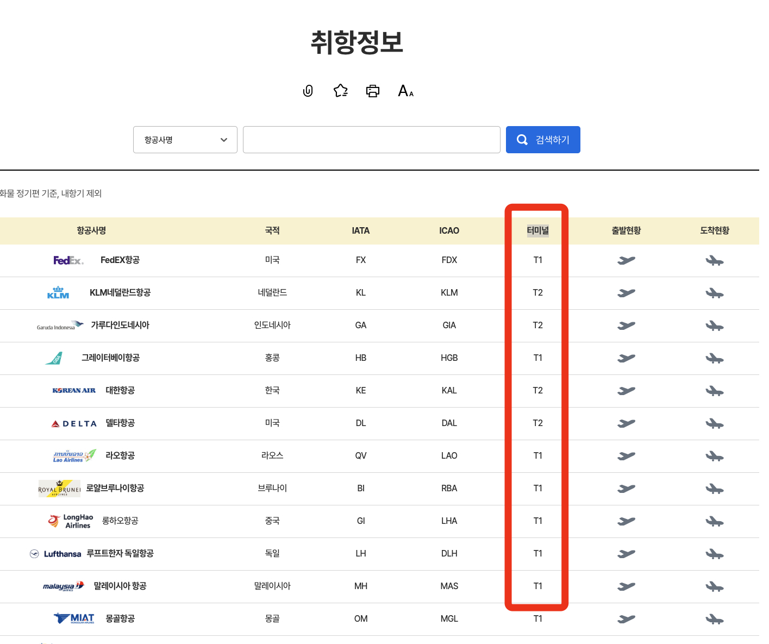Add this page to favorites via the star icon
The image size is (769, 644).
[x=340, y=91]
